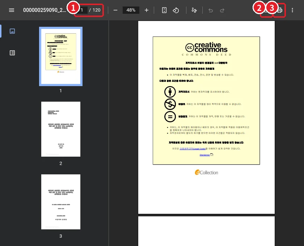Click the attribution person icon
304x246 pixels.
[x=170, y=92]
